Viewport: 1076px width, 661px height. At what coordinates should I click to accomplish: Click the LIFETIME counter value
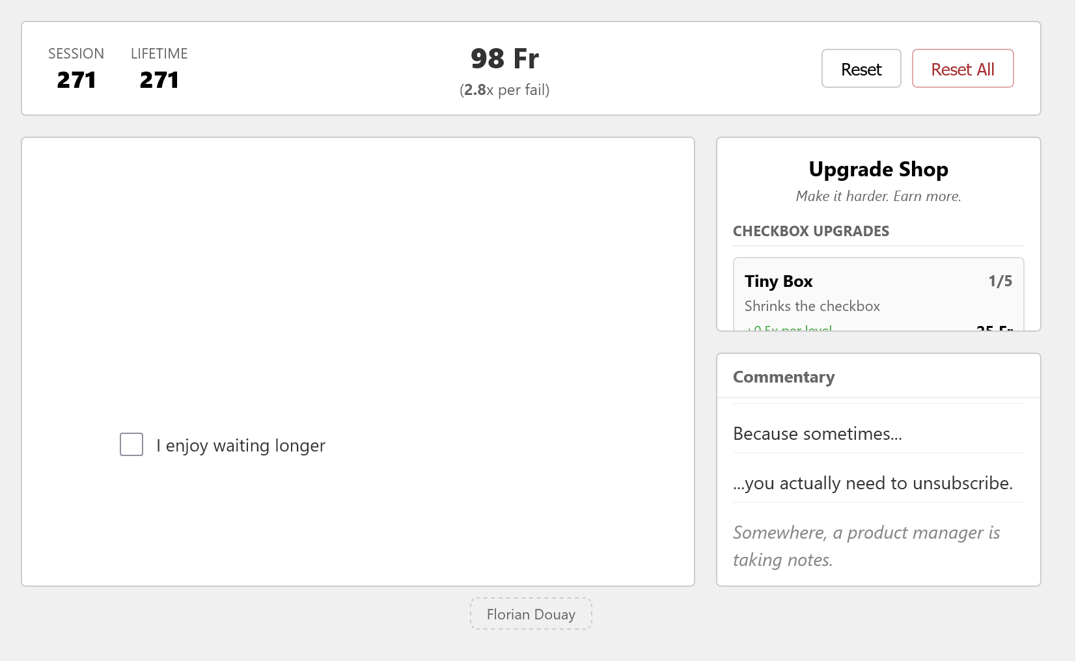(x=159, y=80)
